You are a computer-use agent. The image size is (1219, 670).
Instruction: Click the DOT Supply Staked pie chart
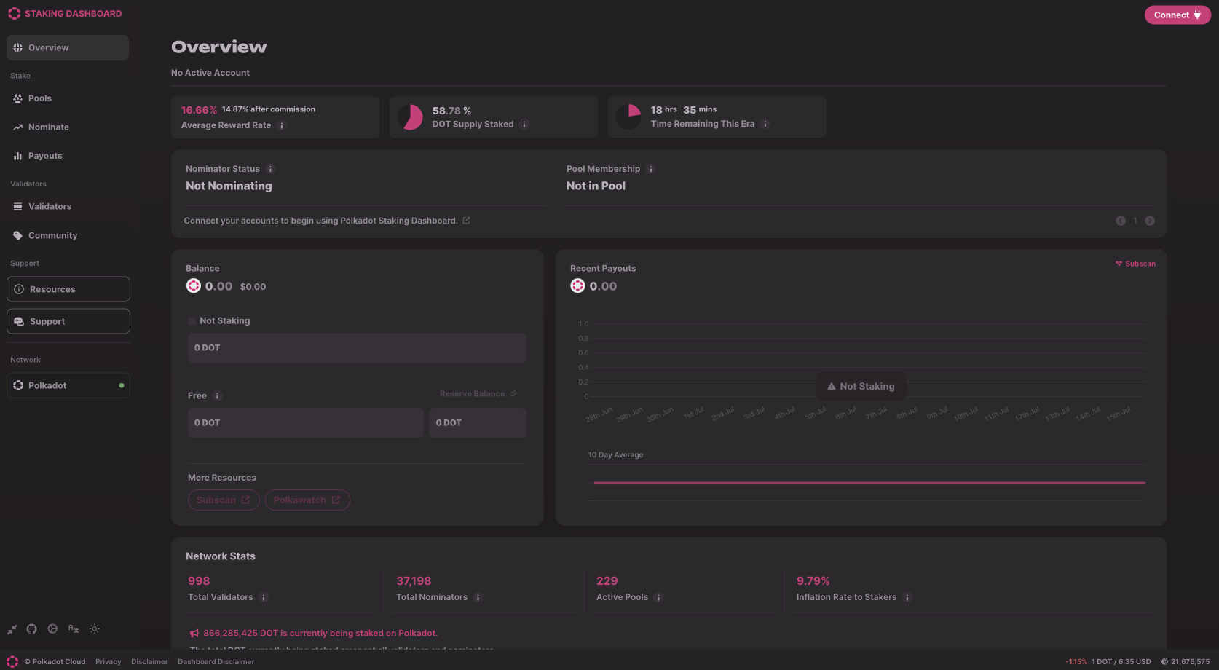pyautogui.click(x=410, y=117)
